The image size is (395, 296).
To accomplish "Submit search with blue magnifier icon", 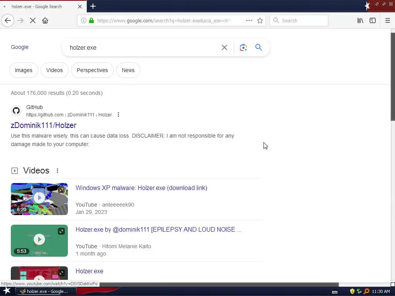I will pyautogui.click(x=258, y=47).
